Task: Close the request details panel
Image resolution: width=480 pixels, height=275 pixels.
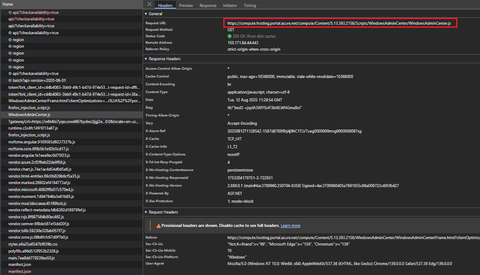Action: [x=149, y=5]
